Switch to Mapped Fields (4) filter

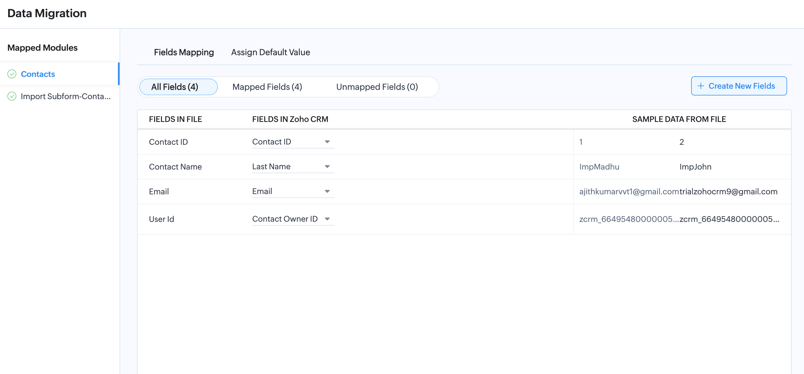[x=267, y=87]
